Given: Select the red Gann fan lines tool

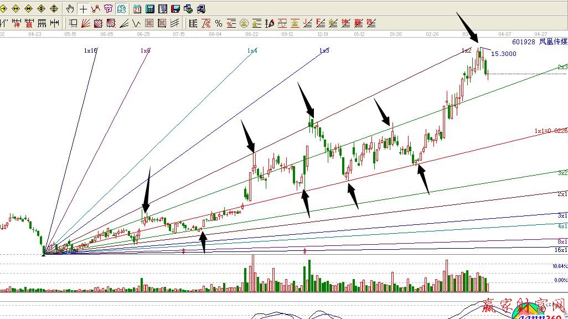Looking at the screenshot, I should pos(86,23).
